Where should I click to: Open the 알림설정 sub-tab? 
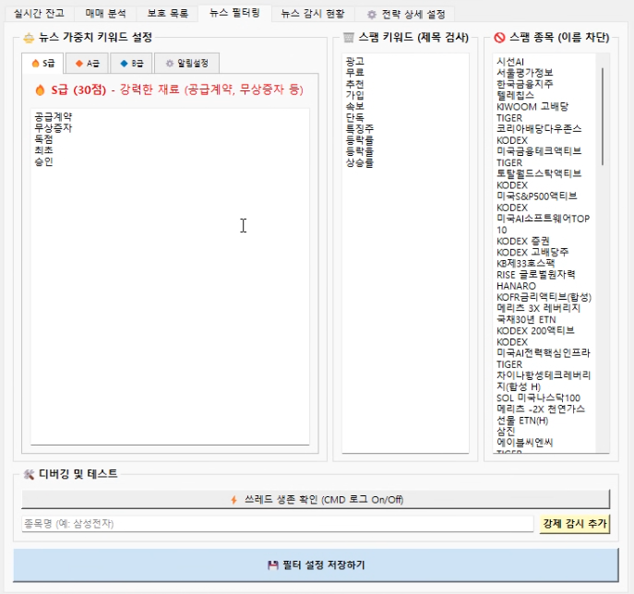pyautogui.click(x=186, y=63)
